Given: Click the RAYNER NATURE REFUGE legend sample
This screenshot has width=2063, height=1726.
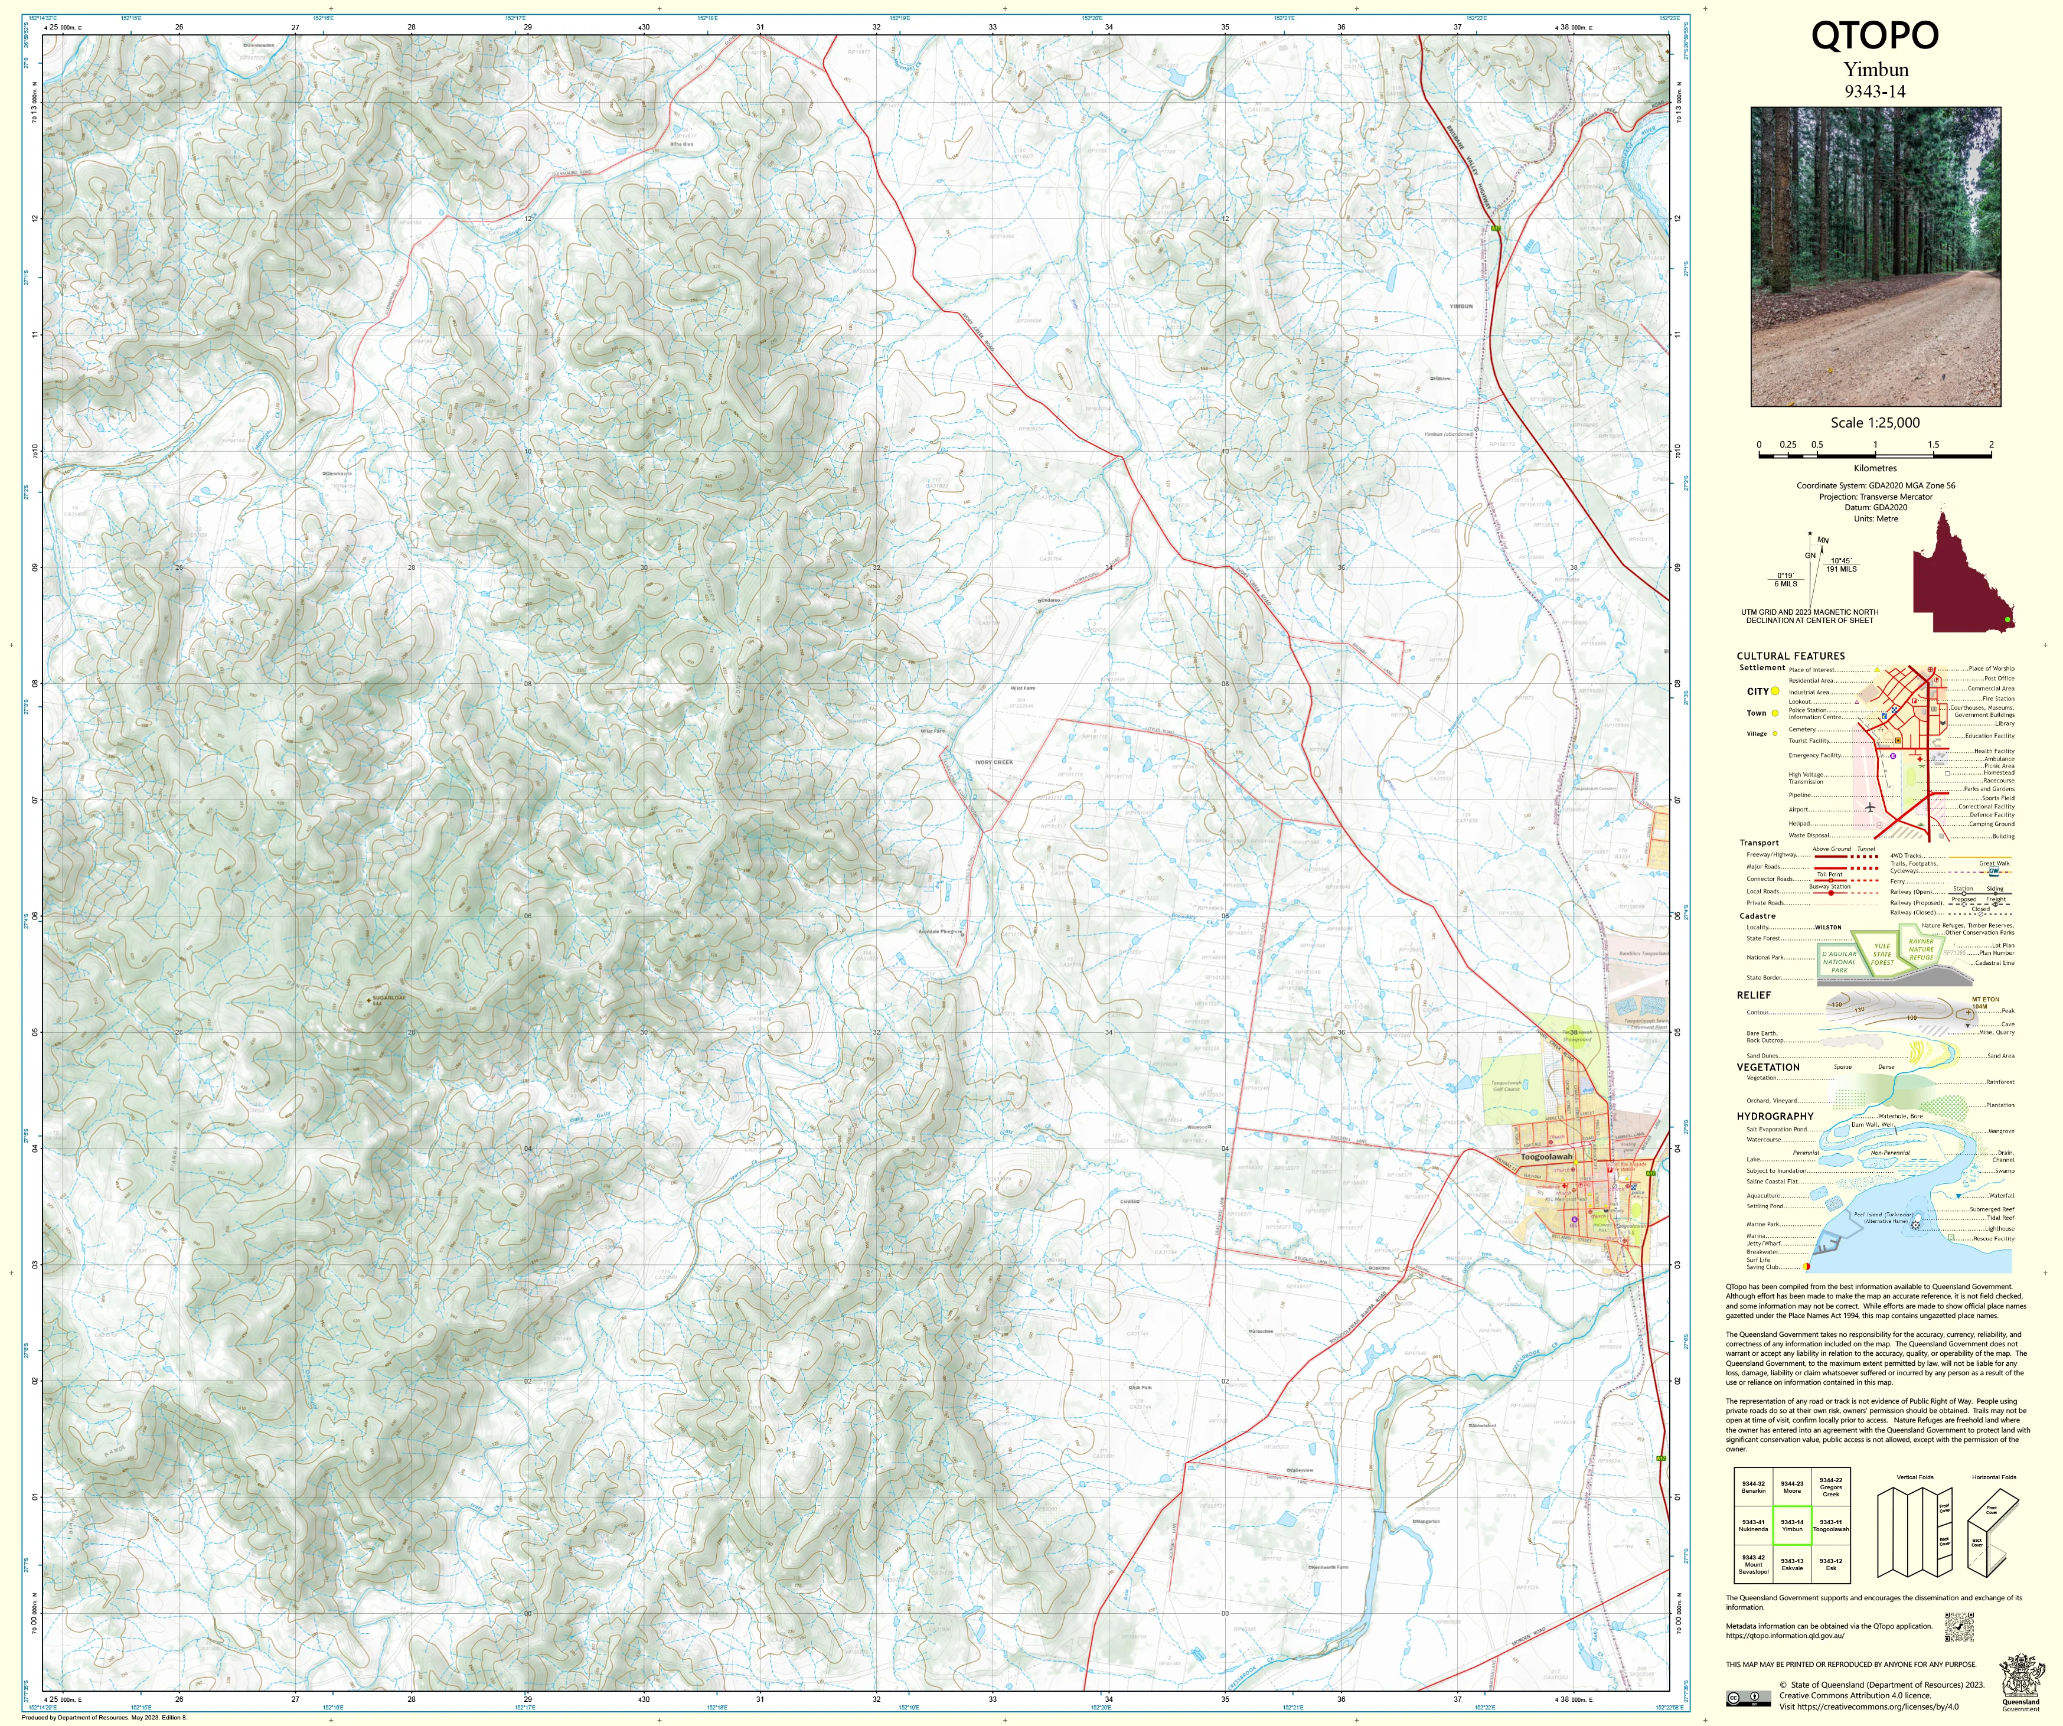Looking at the screenshot, I should (1921, 949).
